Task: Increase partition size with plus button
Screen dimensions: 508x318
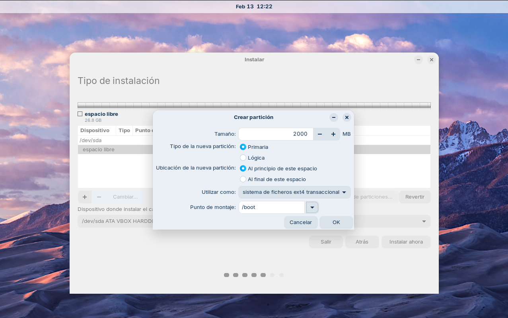Action: pos(333,134)
